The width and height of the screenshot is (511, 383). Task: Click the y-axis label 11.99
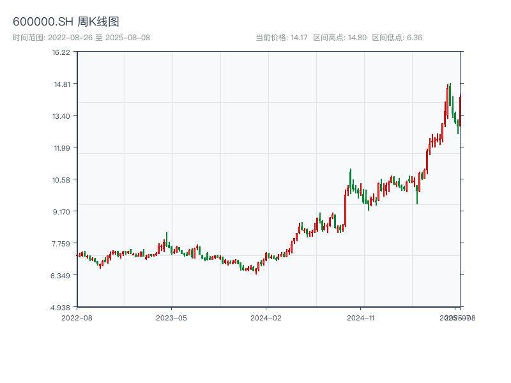62,148
